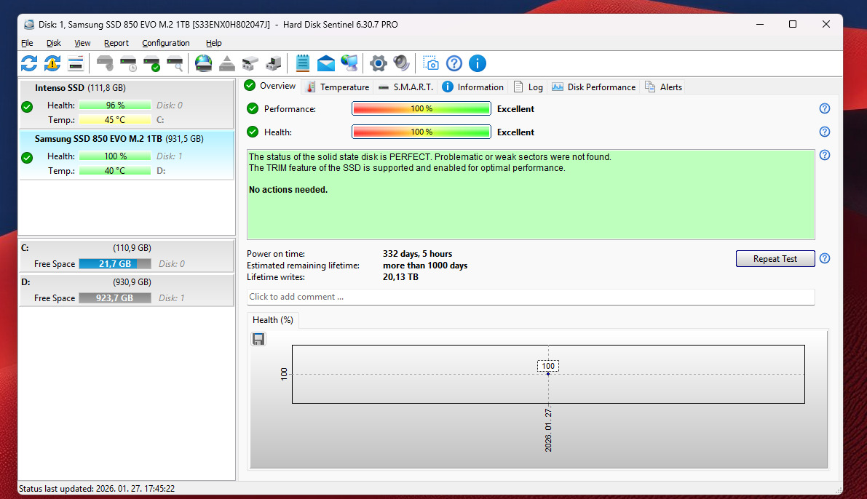This screenshot has width=867, height=499.
Task: Click the disk with green checkmark icon
Action: [151, 63]
